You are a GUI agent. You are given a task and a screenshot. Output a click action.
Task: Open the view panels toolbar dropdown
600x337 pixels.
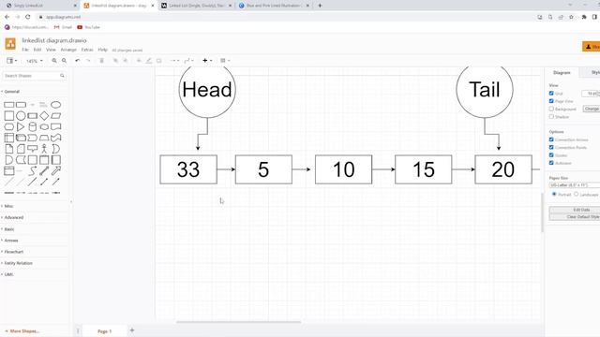[11, 60]
